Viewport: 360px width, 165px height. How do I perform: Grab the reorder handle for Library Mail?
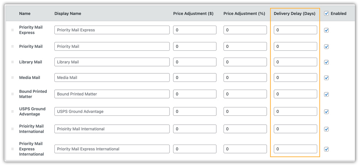(x=13, y=62)
